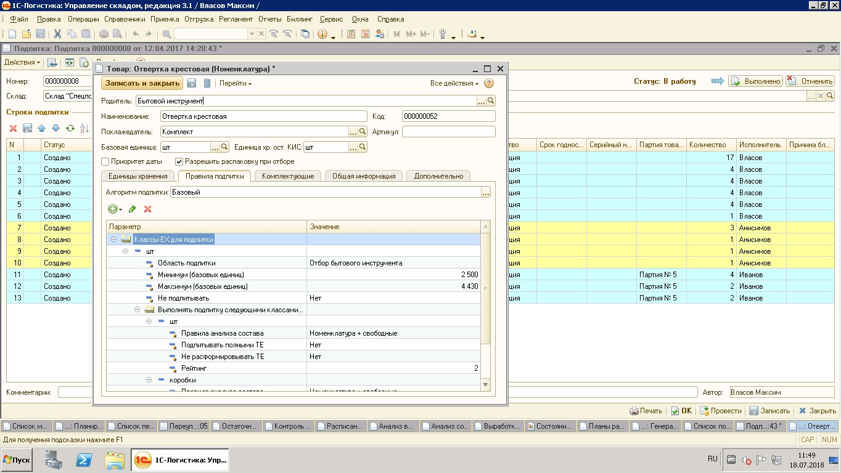Viewport: 841px width, 473px height.
Task: Uncheck Разрешить распаковку при отборе
Action: point(179,161)
